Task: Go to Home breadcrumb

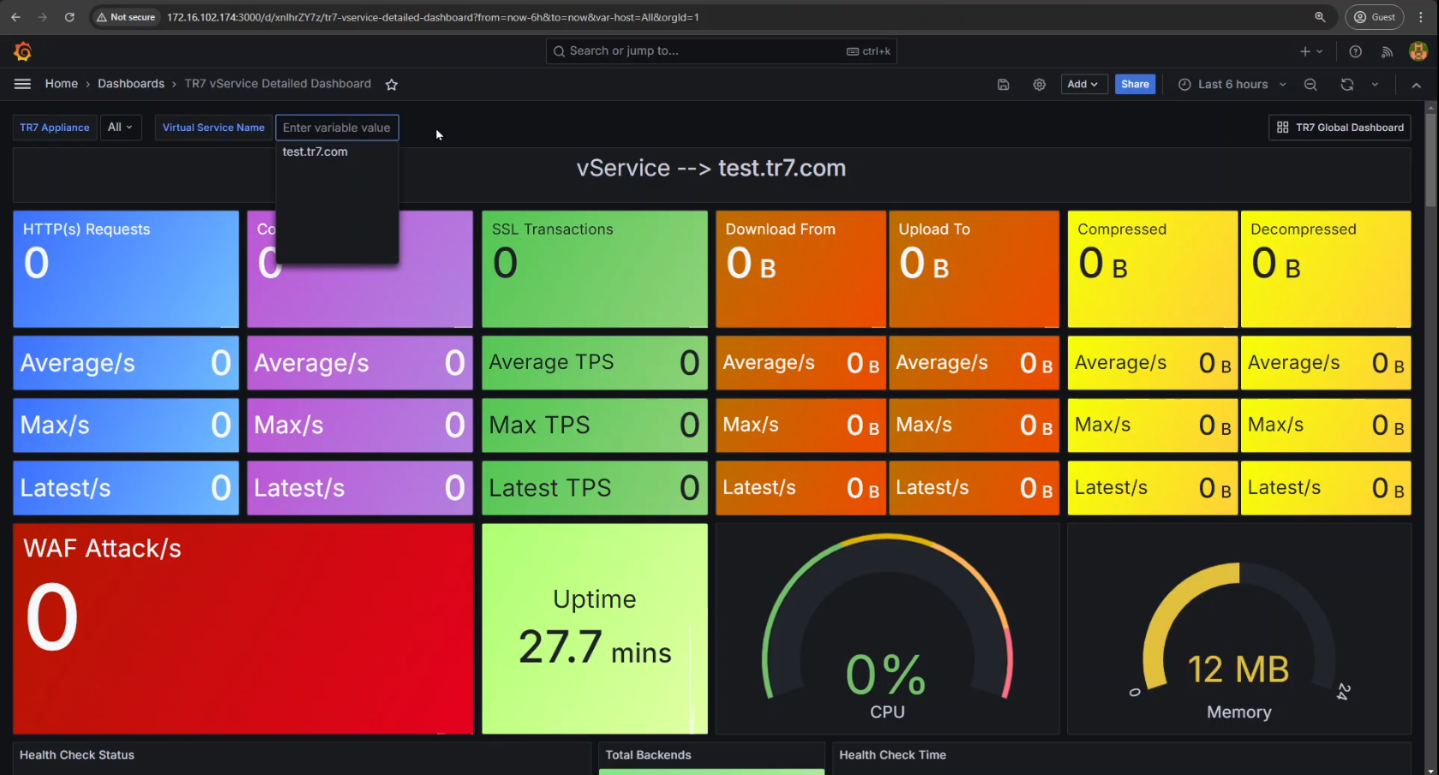Action: [62, 84]
